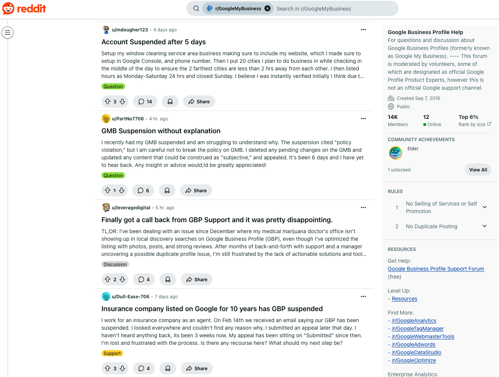
Task: Open Google Business Profile Support Forum link
Action: click(x=436, y=269)
